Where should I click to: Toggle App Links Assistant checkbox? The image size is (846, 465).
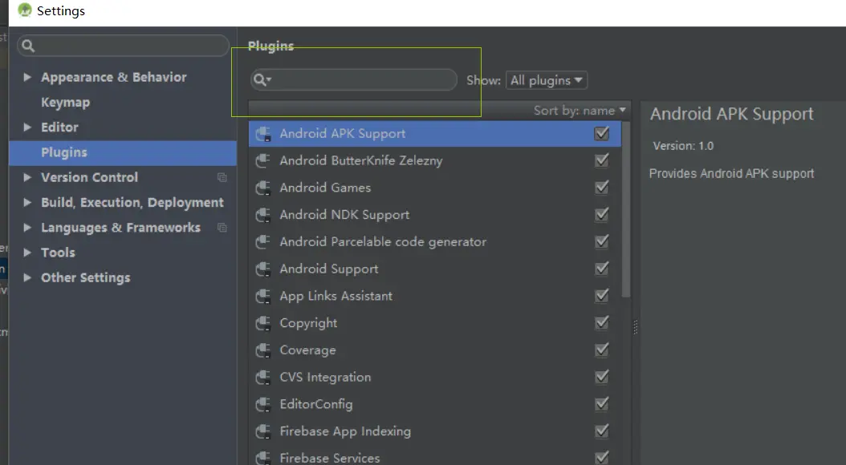[601, 295]
